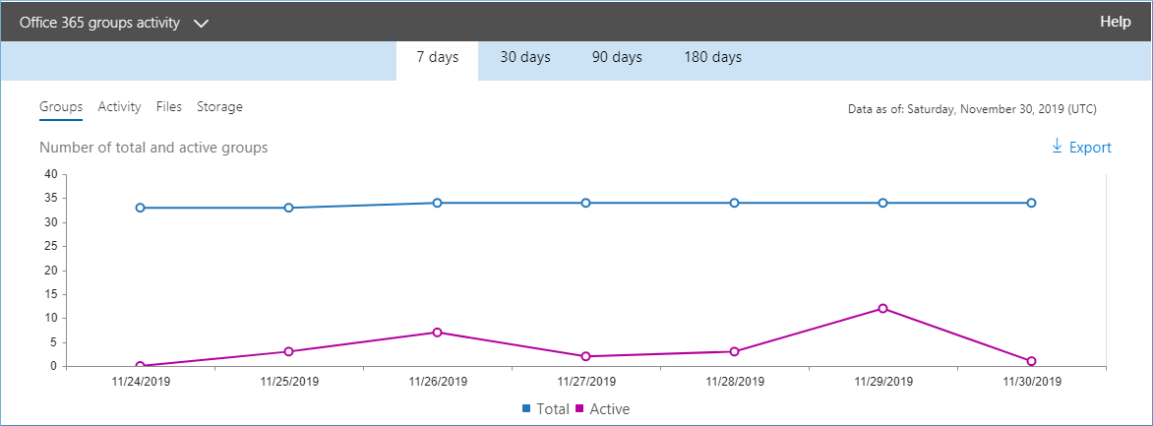Click the Total data point for 11/29/2019
The width and height of the screenshot is (1153, 426).
882,203
